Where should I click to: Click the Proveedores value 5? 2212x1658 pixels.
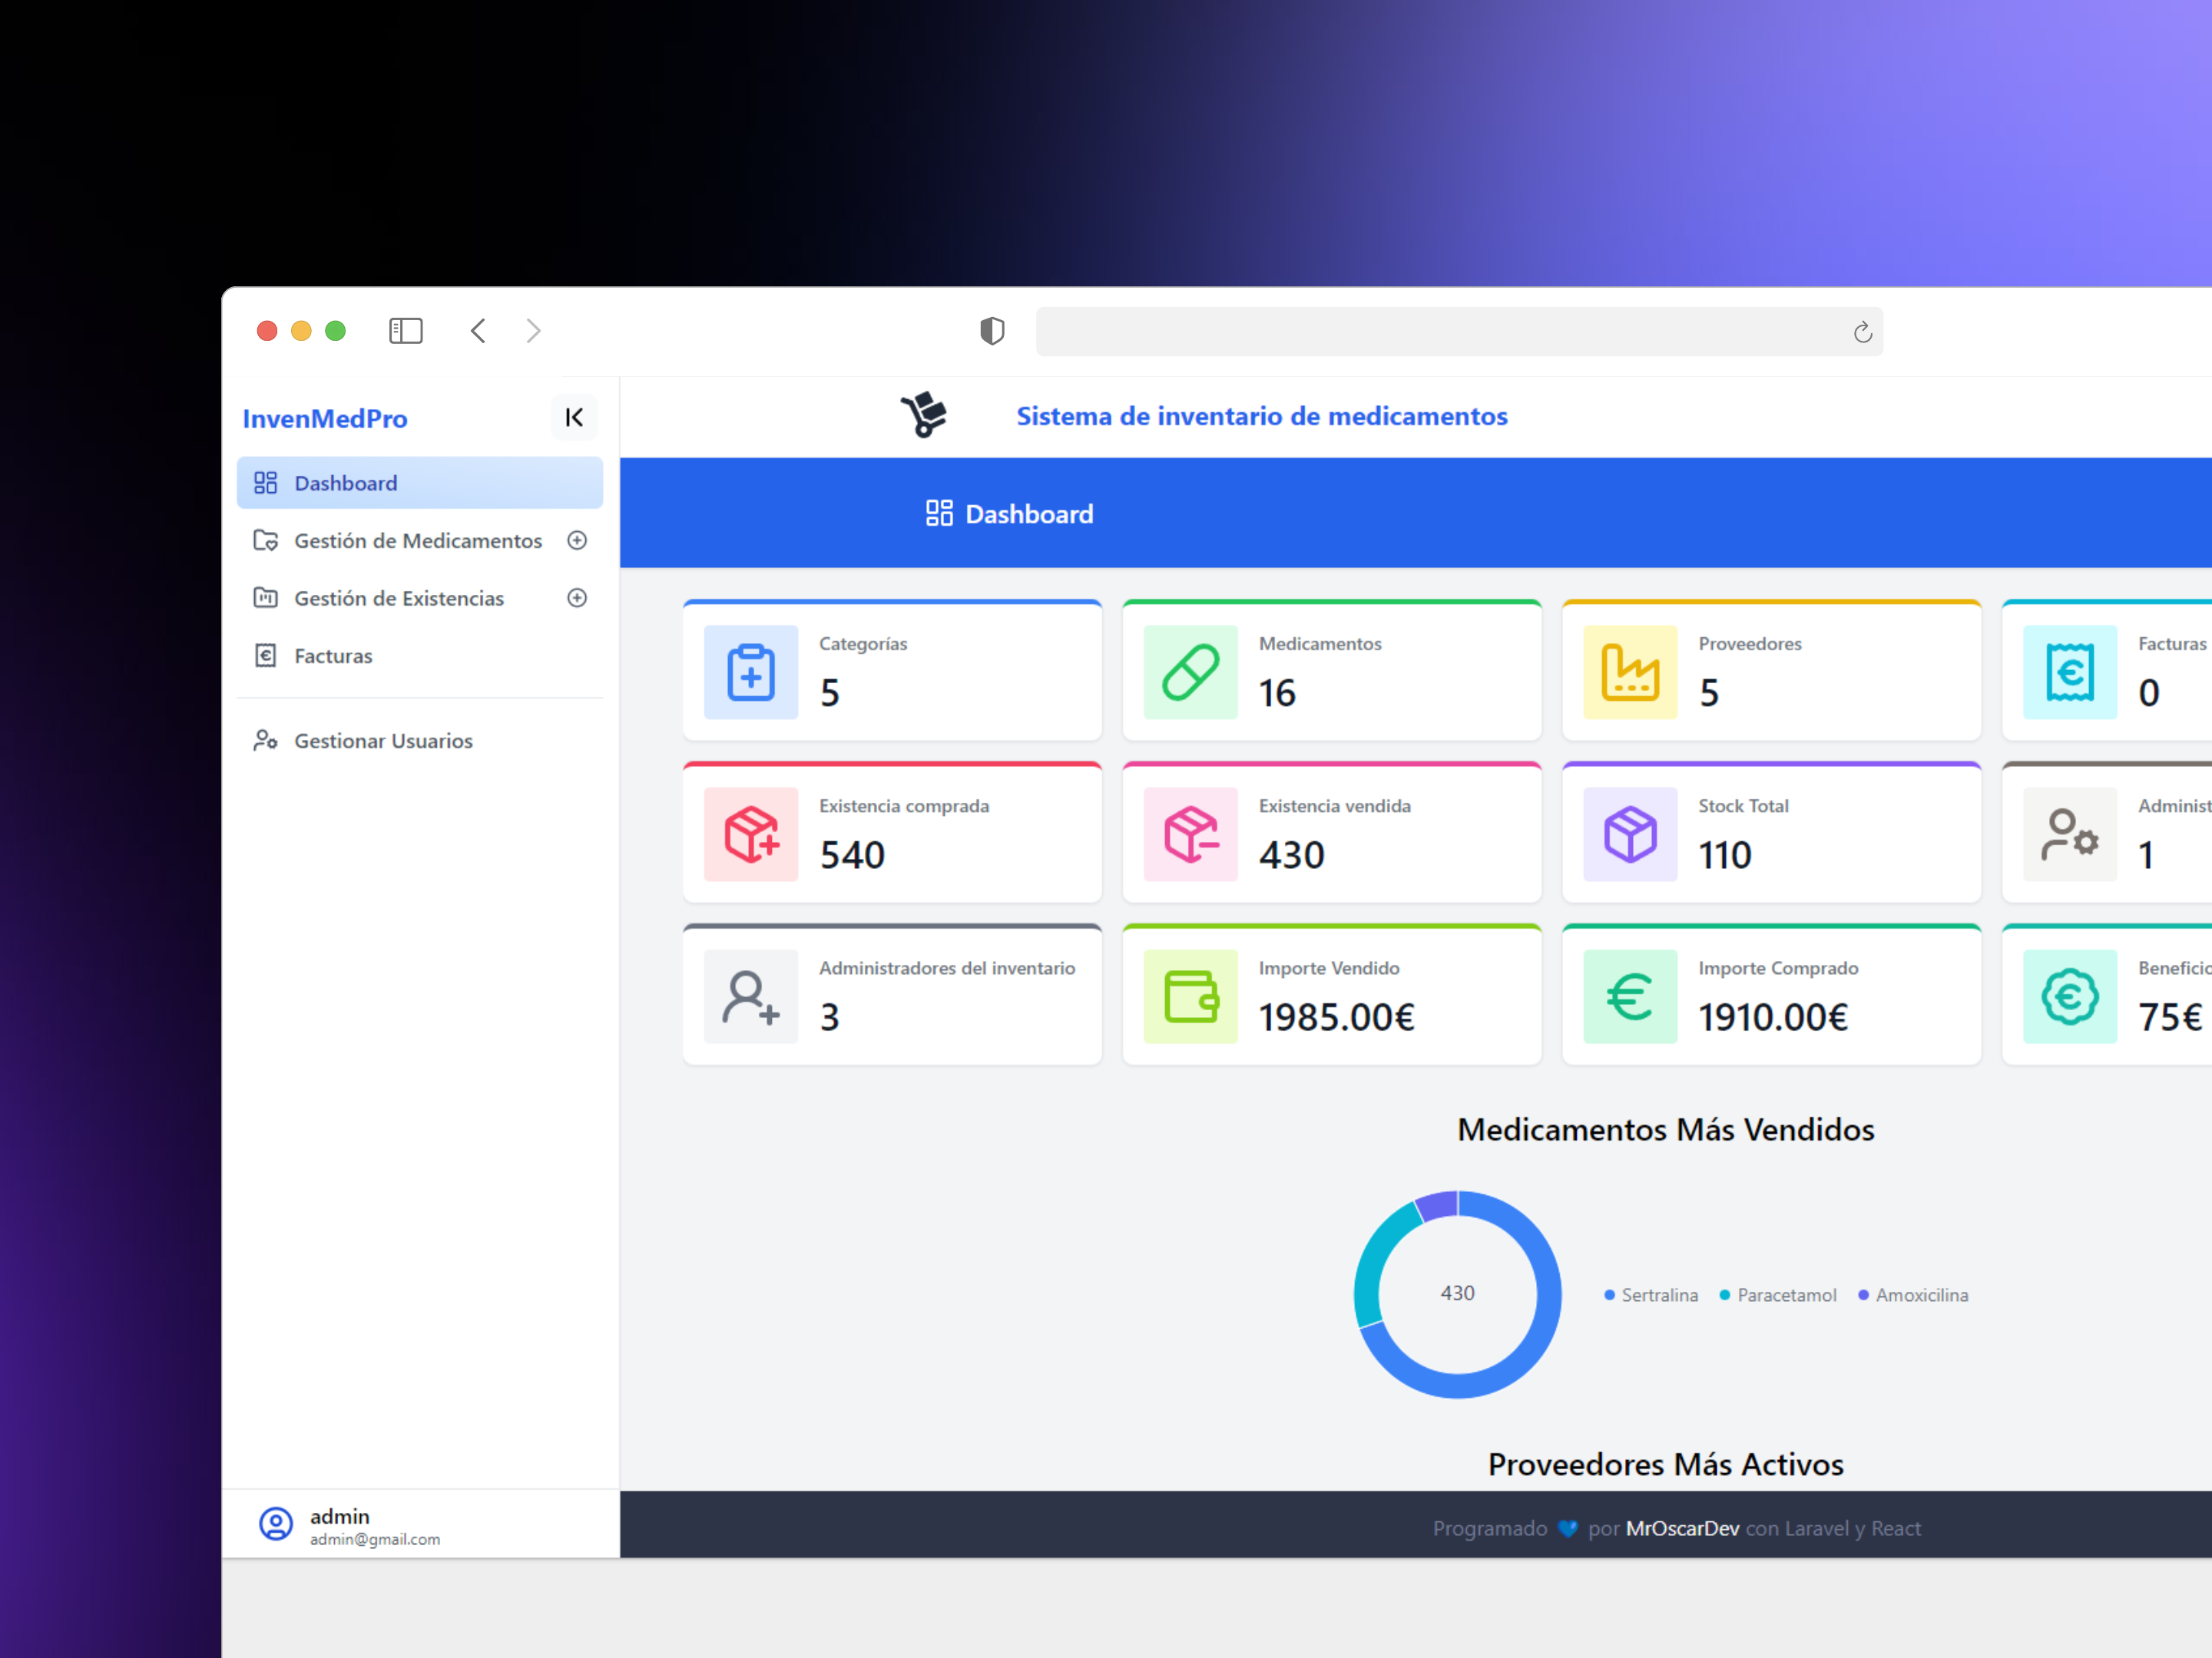point(1709,692)
